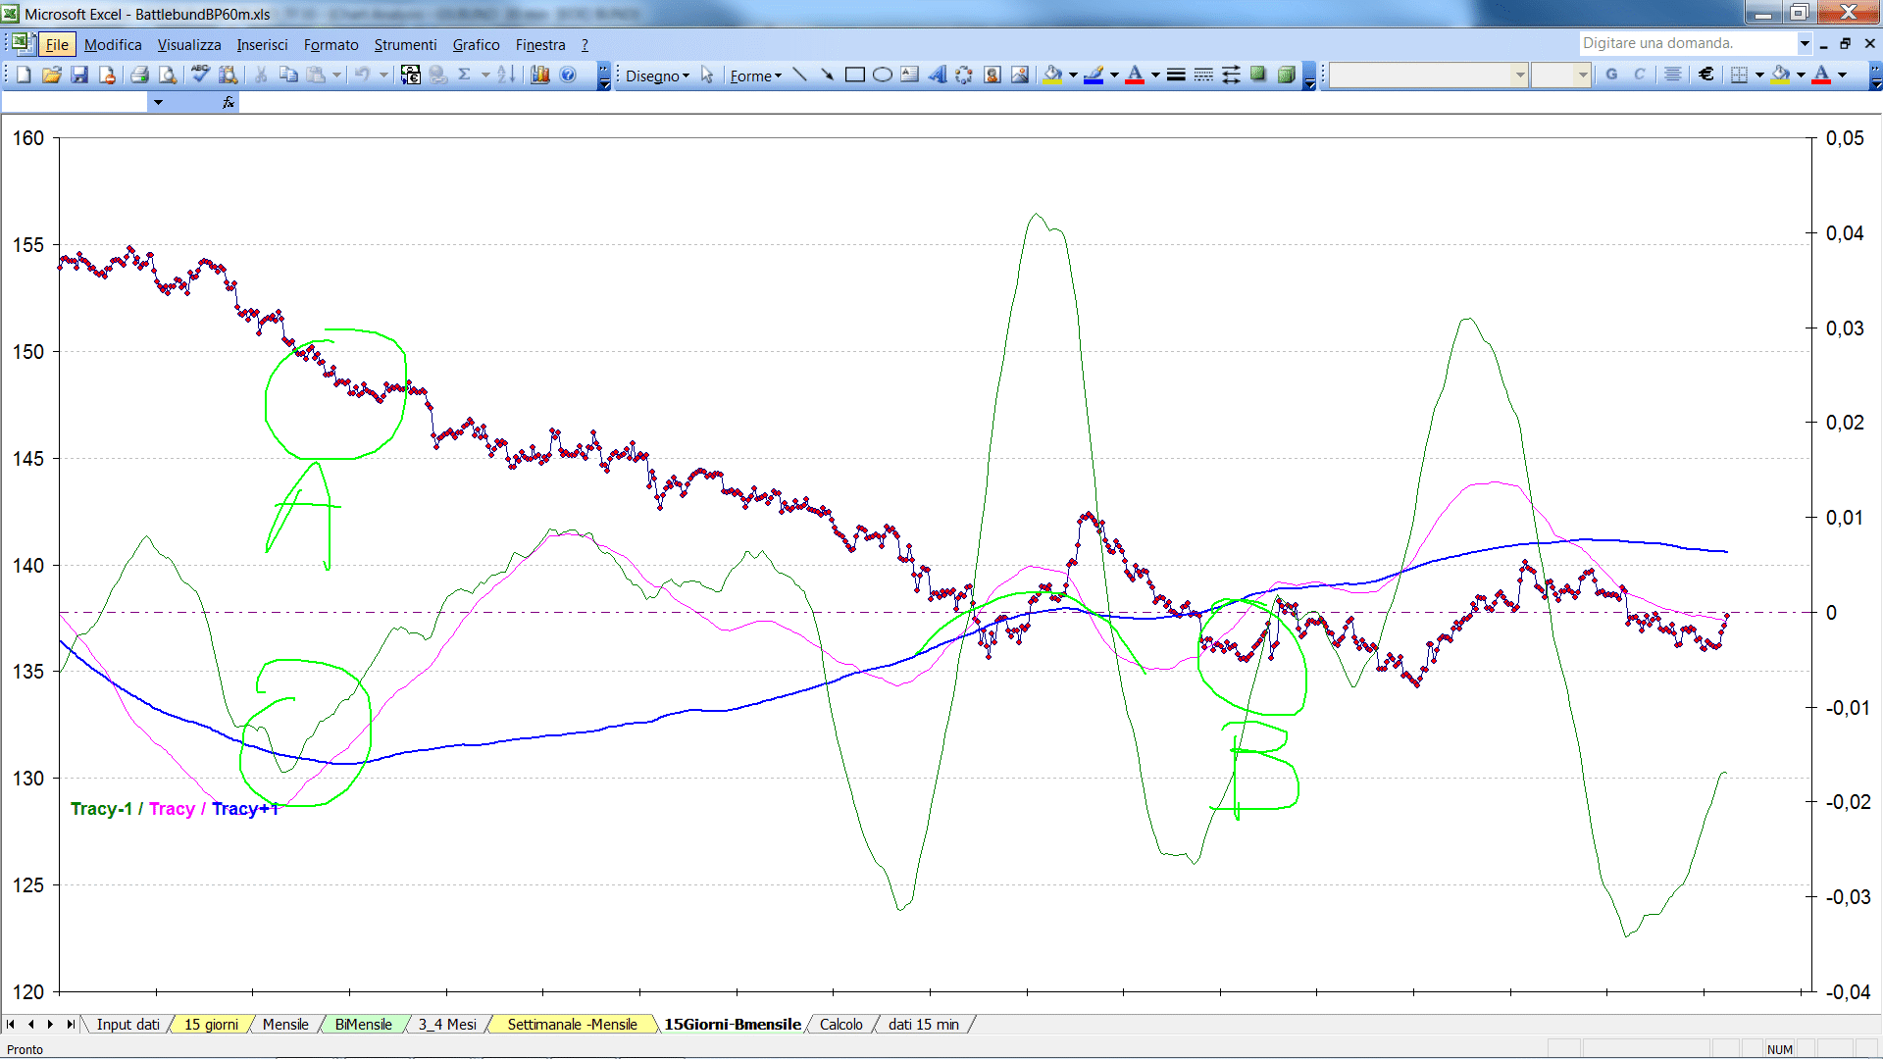Click the Euro conversion icon
This screenshot has width=1883, height=1059.
tap(411, 75)
